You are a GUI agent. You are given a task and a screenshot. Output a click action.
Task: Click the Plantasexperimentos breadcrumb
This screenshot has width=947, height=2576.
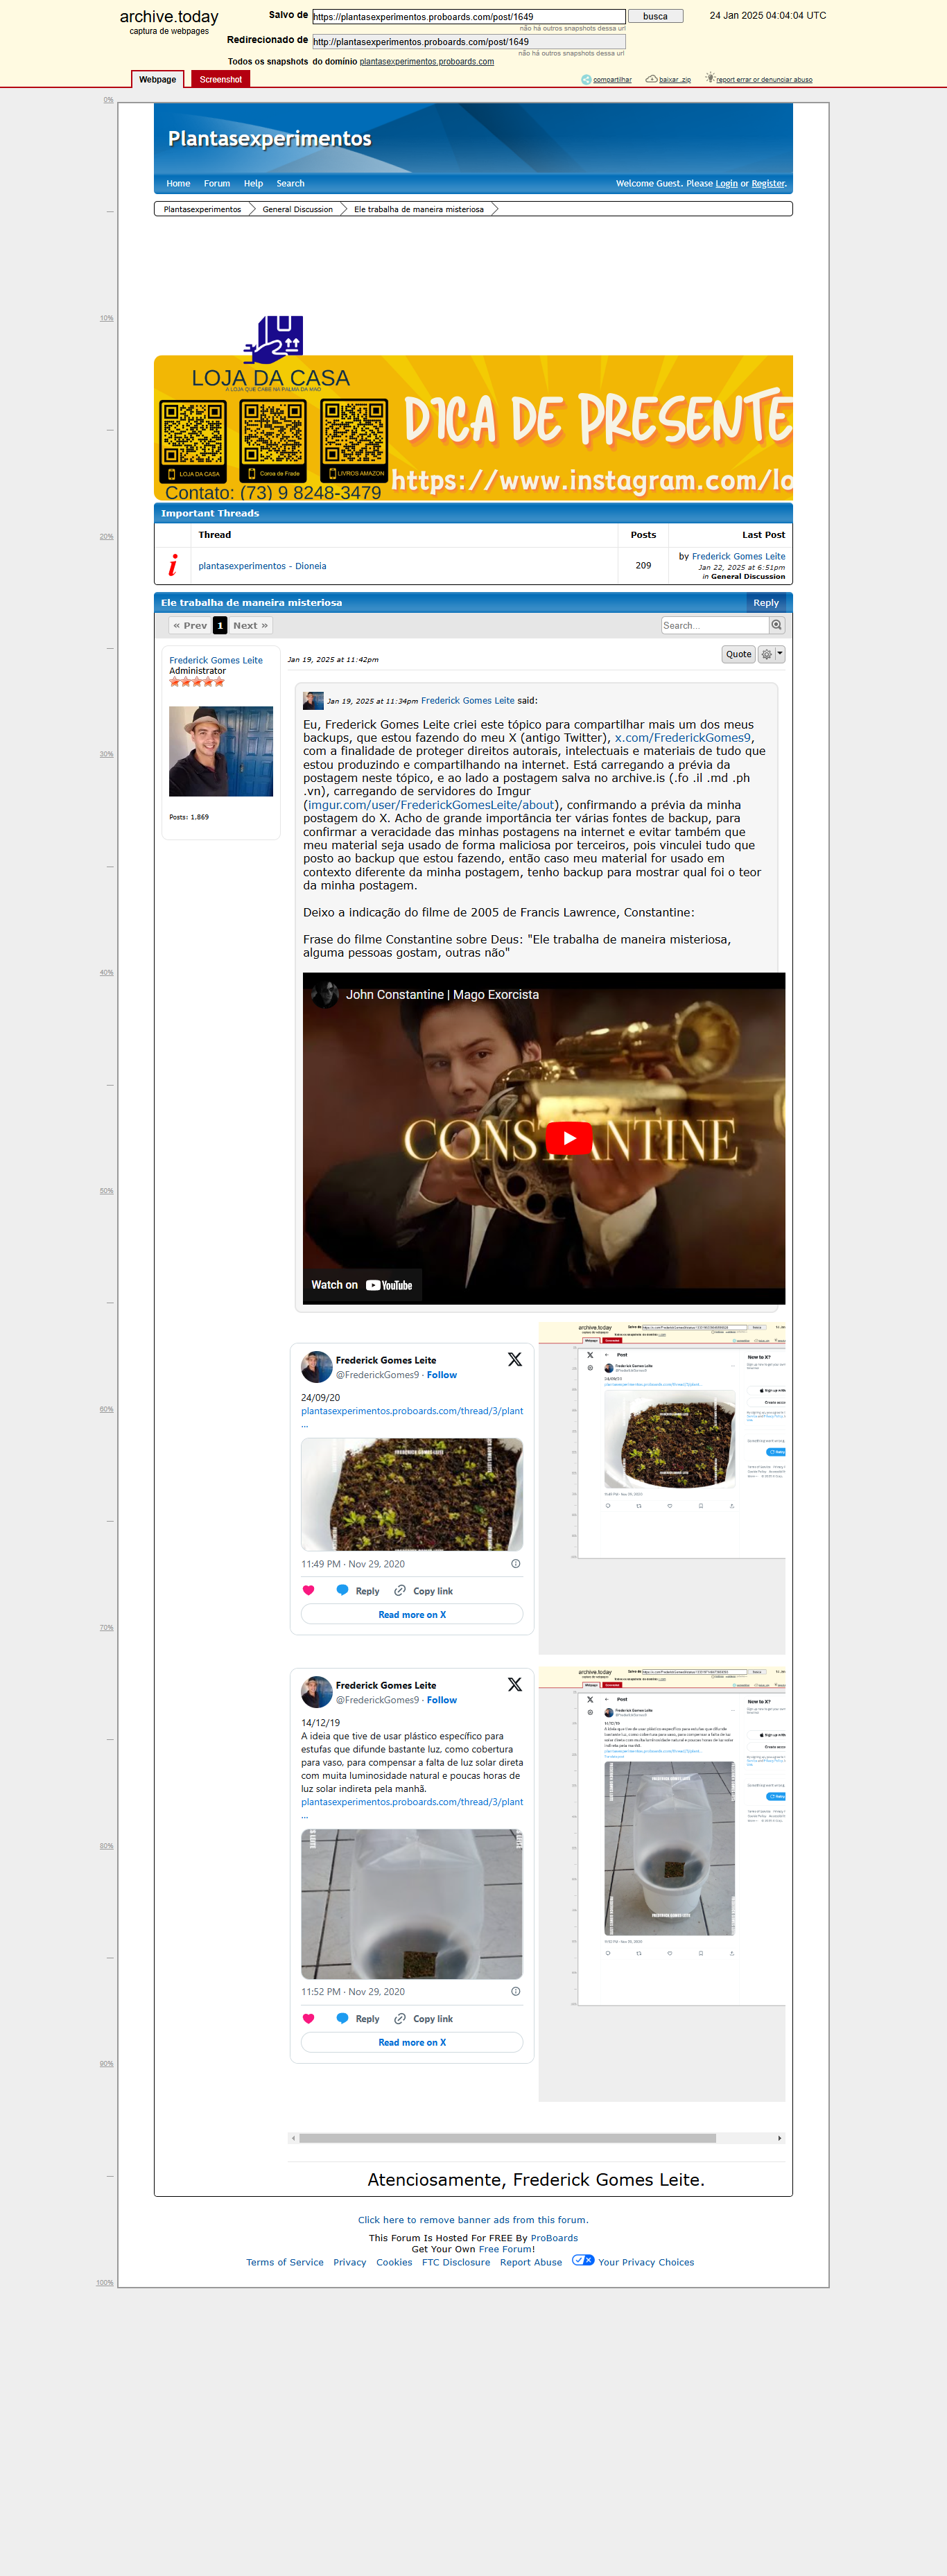click(x=202, y=209)
